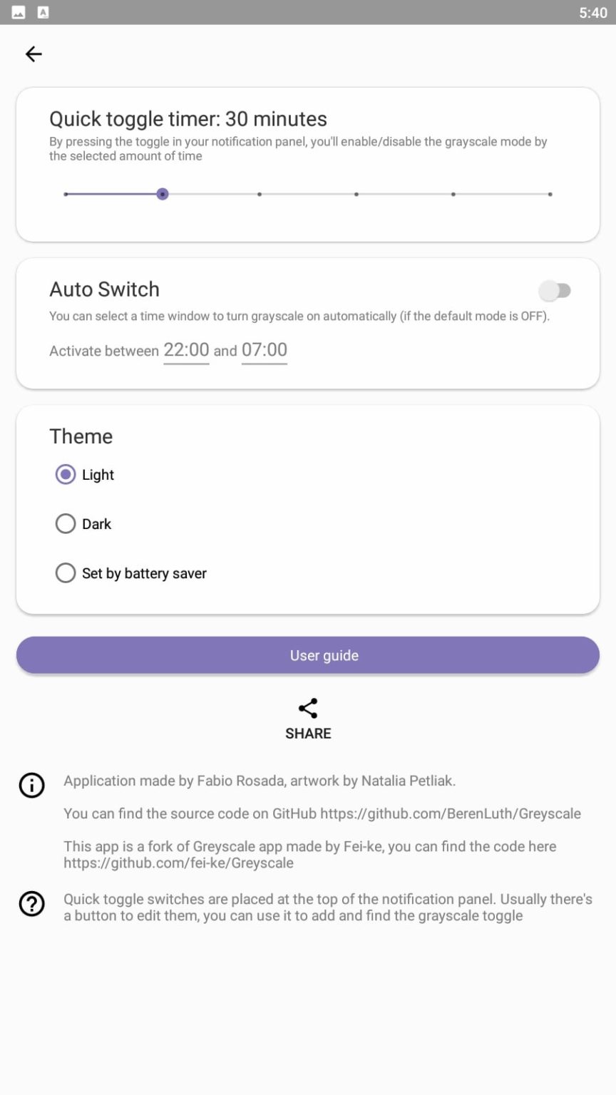Image resolution: width=616 pixels, height=1095 pixels.
Task: Tap the clock time in status bar
Action: [592, 13]
